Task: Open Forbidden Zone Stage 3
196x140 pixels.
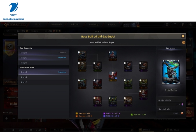Action: click(44, 82)
